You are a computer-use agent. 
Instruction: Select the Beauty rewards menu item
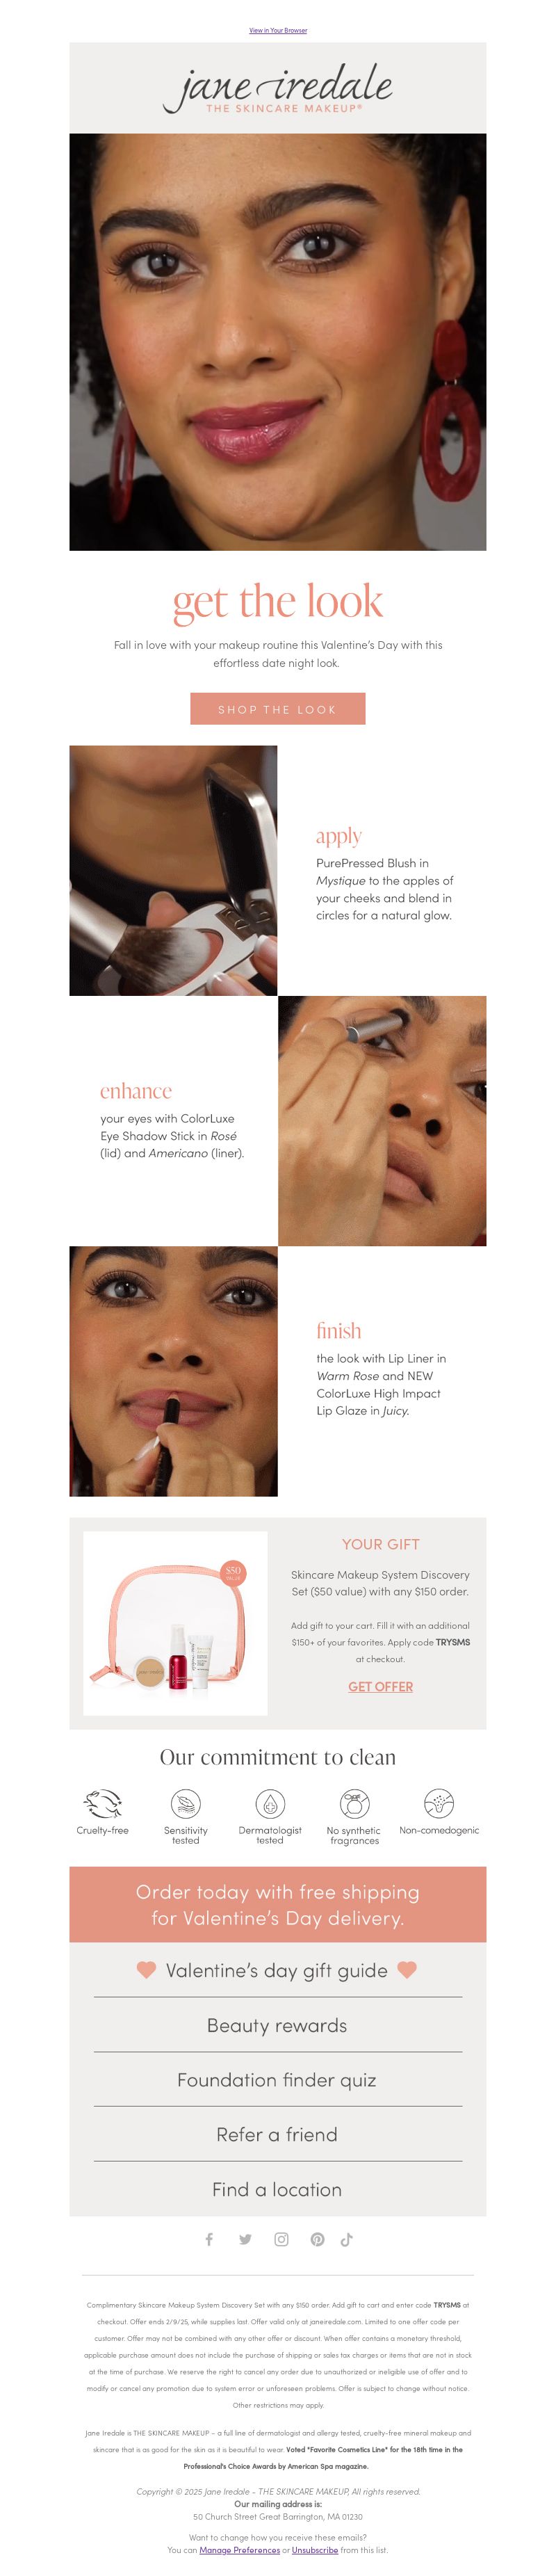coord(277,2025)
